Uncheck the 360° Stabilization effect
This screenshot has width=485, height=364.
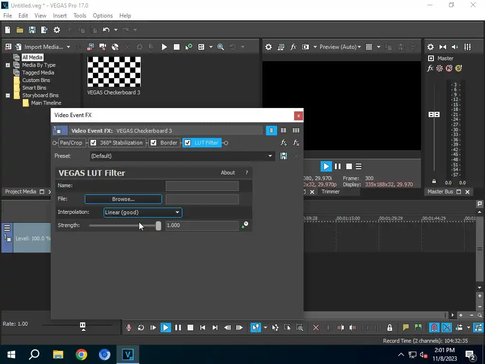click(x=93, y=143)
